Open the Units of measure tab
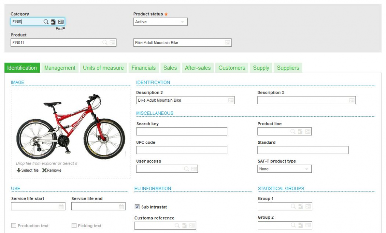386x233 pixels. pos(103,68)
